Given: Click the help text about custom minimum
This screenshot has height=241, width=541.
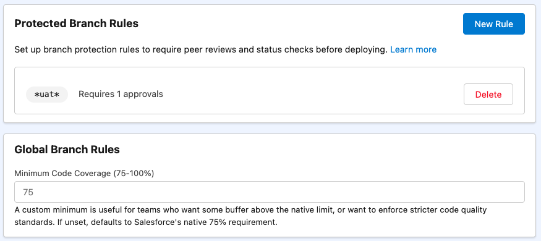Looking at the screenshot, I should pyautogui.click(x=250, y=216).
